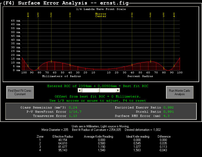Viewport: 202px width, 157px height.
Task: Select the Encircled Energy Ratio value 0,992
Action: pos(168,107)
